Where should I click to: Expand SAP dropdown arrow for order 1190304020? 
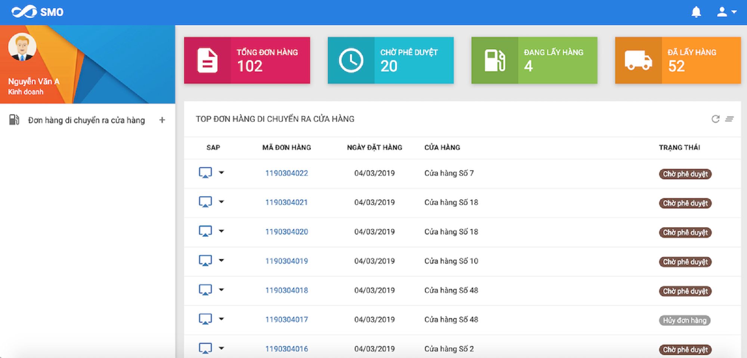[221, 231]
